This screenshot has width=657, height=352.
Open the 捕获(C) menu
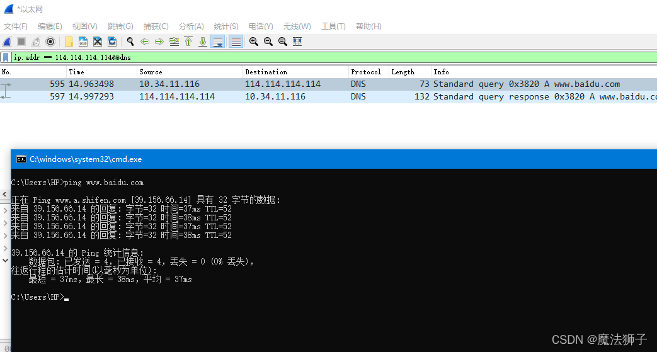(x=156, y=26)
